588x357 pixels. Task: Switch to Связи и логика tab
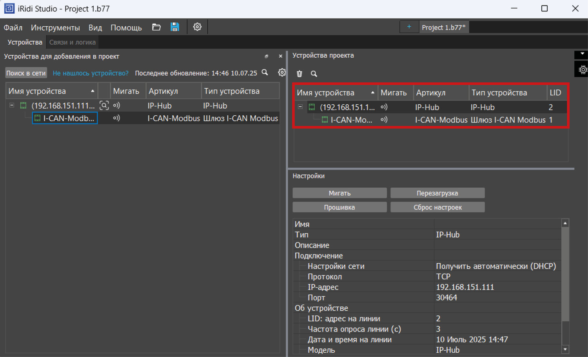73,42
